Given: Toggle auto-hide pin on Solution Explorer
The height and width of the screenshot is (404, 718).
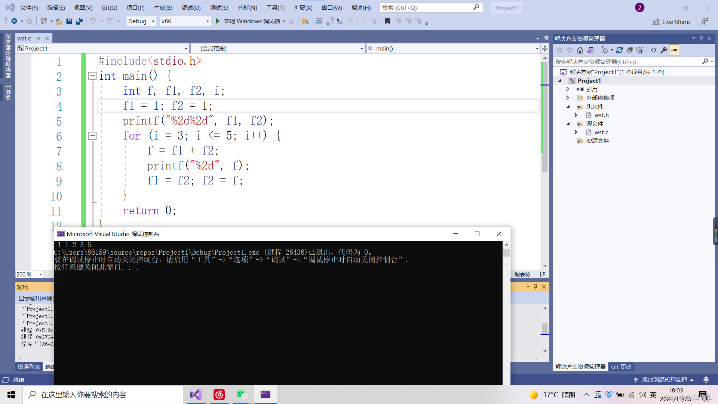Looking at the screenshot, I should (701, 38).
